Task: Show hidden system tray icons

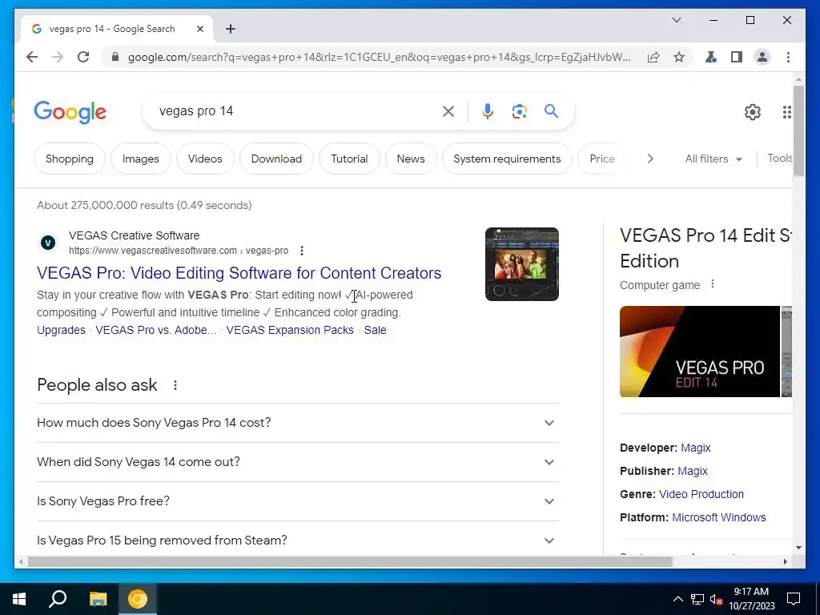Action: [677, 599]
